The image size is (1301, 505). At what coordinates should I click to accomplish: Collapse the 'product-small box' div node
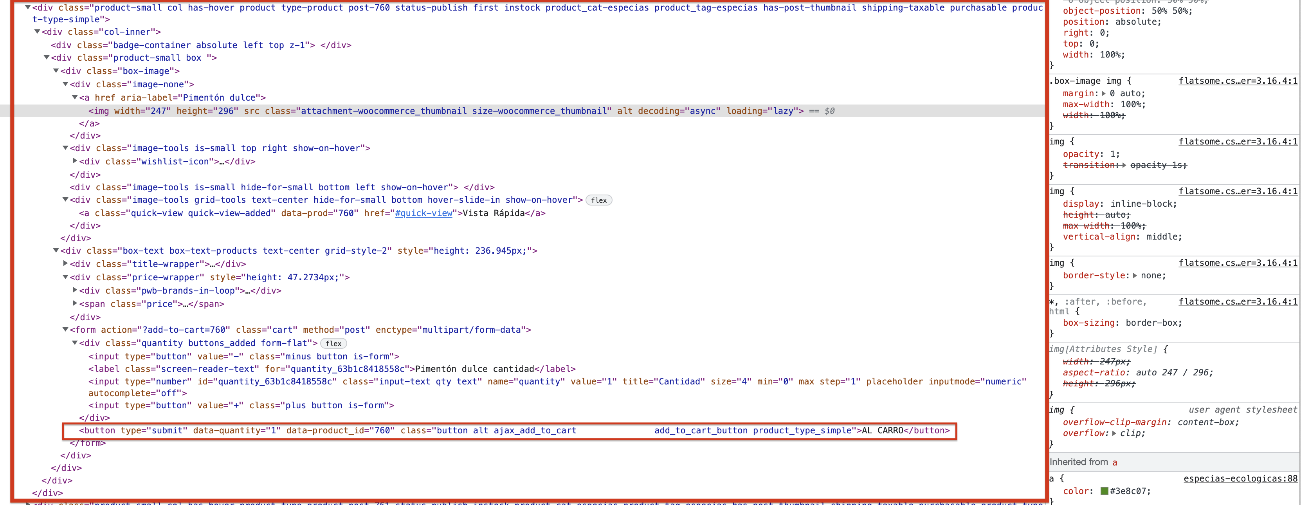(47, 58)
